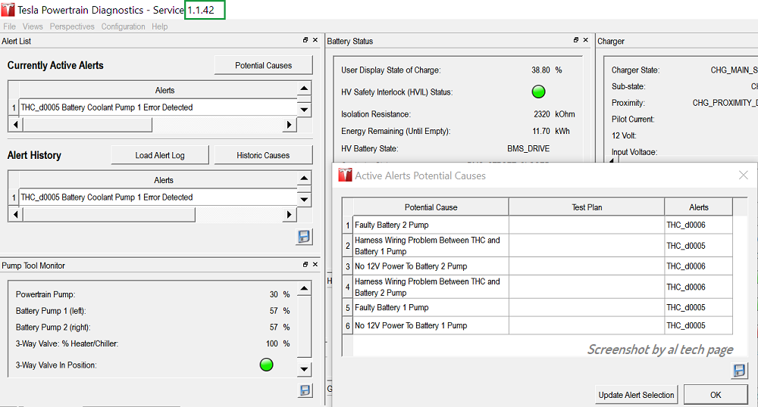Detach the Alert List panel with the restore icon
758x407 pixels.
click(x=305, y=40)
